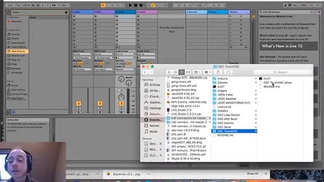Open All Channels dropdown on track 2 MIDI
324x182 pixels.
[x=104, y=58]
